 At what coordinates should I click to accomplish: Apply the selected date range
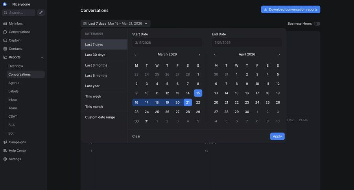[x=277, y=136]
